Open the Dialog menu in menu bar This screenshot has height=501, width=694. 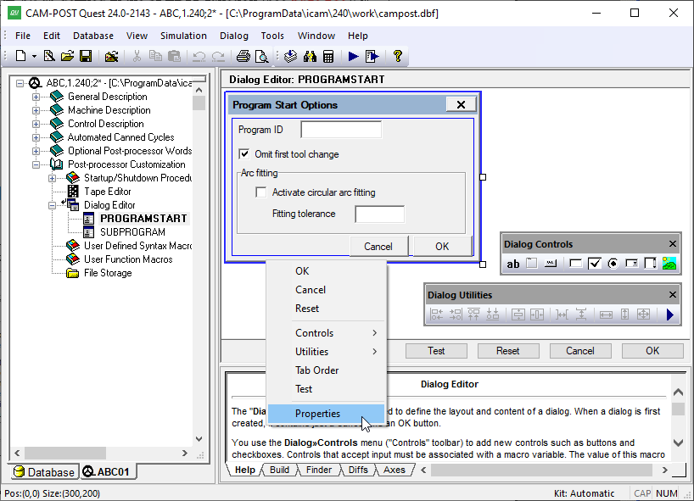(x=234, y=36)
